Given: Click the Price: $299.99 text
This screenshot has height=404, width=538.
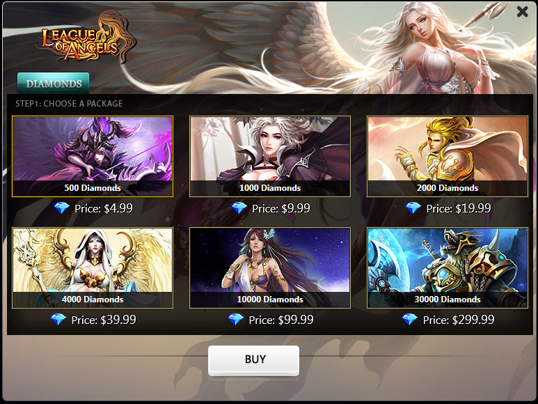Looking at the screenshot, I should click(459, 320).
